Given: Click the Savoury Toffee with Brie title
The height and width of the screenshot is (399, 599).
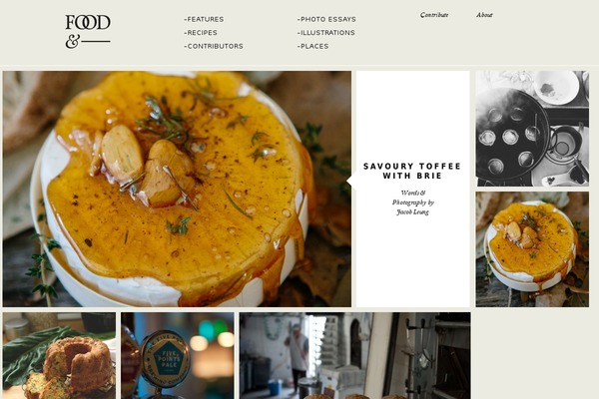Looking at the screenshot, I should [412, 171].
